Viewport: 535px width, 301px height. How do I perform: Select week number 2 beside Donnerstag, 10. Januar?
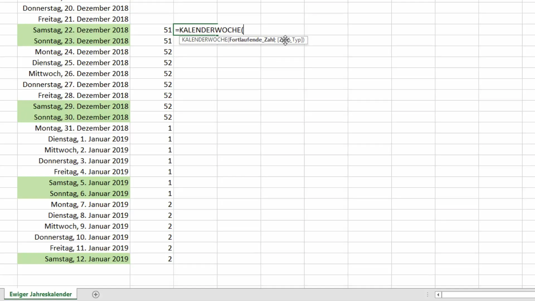click(x=152, y=237)
